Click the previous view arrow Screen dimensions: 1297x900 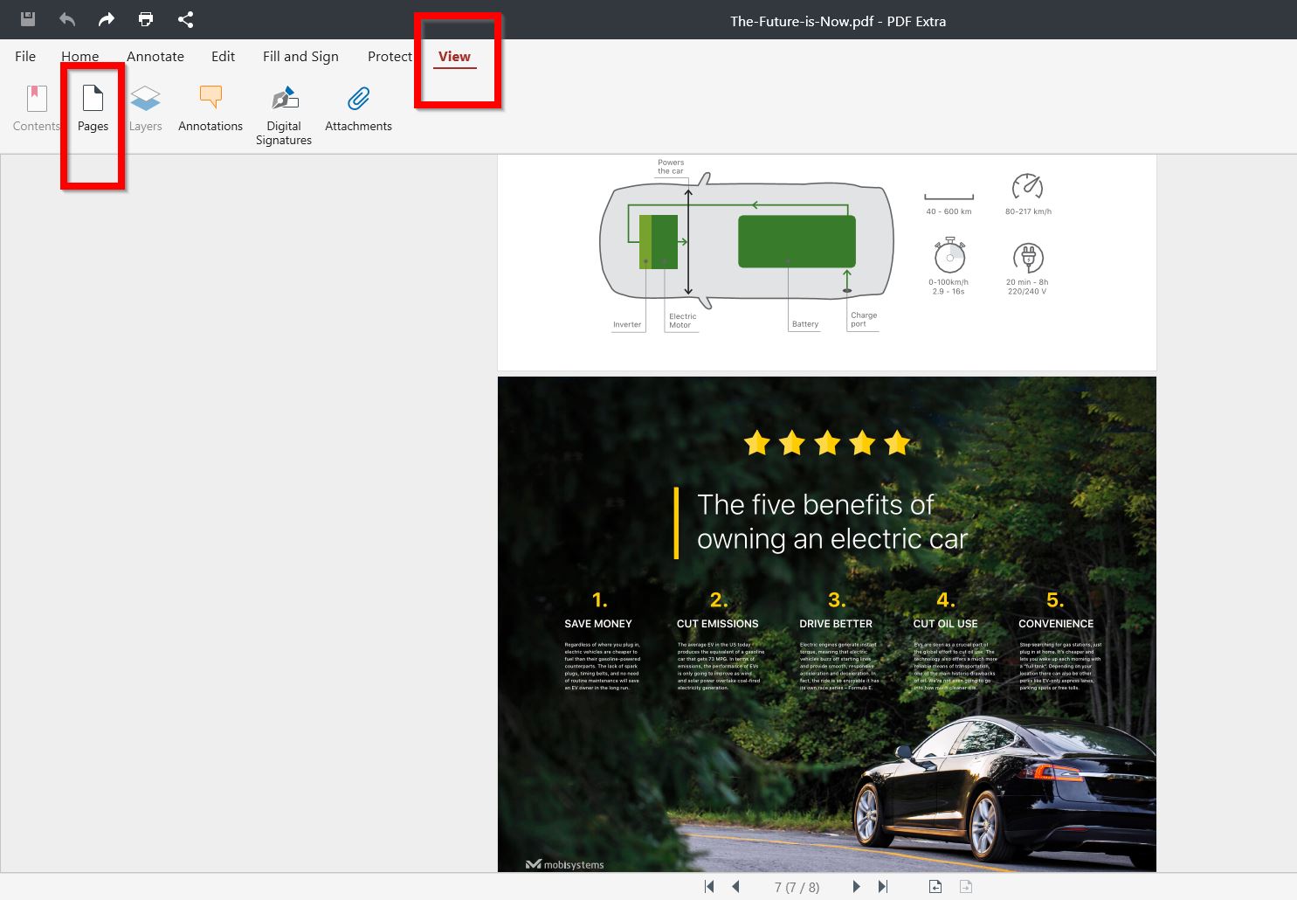(x=934, y=886)
